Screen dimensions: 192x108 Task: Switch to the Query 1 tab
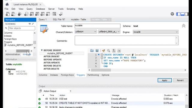[x=43, y=19]
